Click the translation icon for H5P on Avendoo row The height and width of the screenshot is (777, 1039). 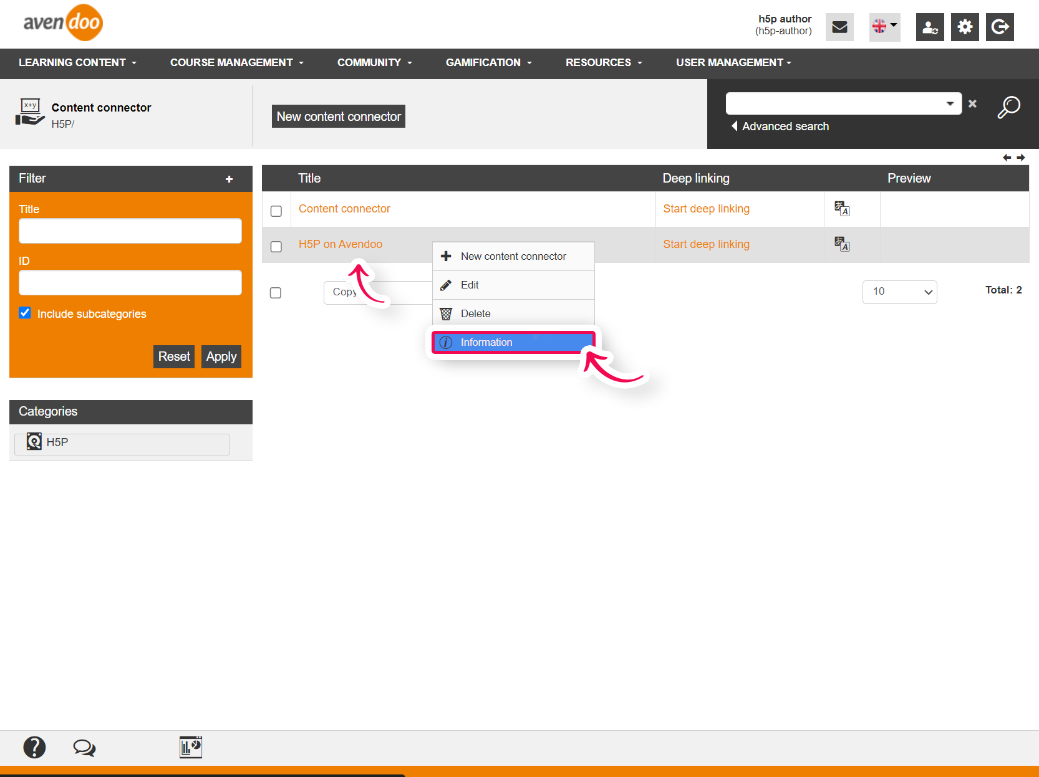[x=842, y=244]
